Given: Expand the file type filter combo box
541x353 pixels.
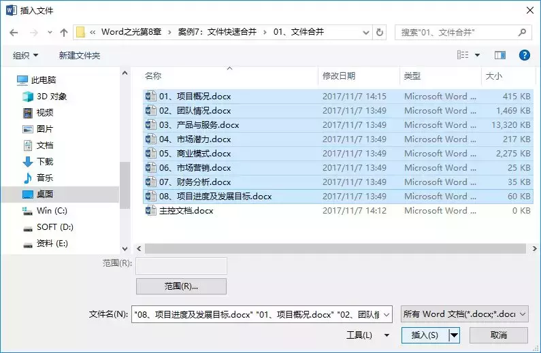Looking at the screenshot, I should pyautogui.click(x=464, y=314).
